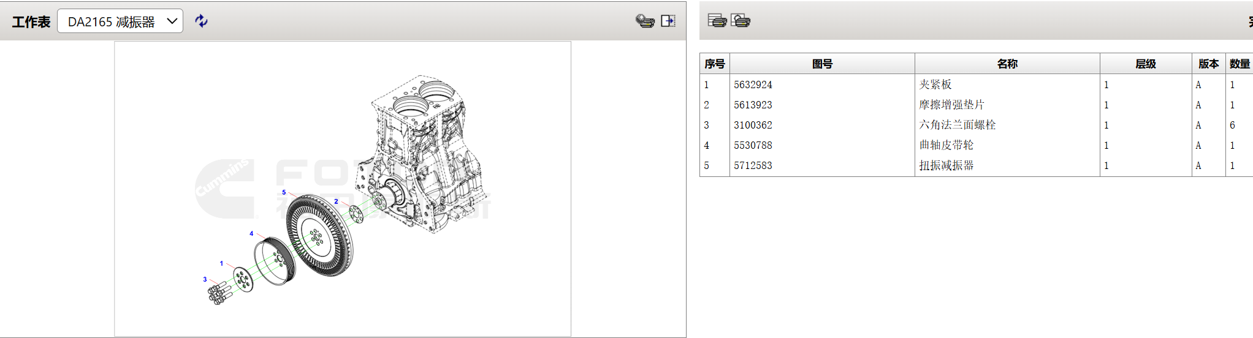Viewport: 1253px width, 338px height.
Task: Print the parts list with image
Action: [x=741, y=21]
